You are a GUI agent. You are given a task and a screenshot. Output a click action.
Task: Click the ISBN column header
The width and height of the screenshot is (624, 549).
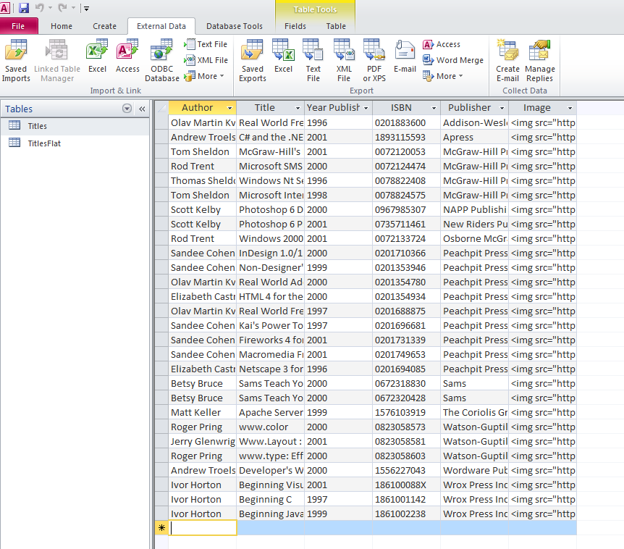click(401, 107)
